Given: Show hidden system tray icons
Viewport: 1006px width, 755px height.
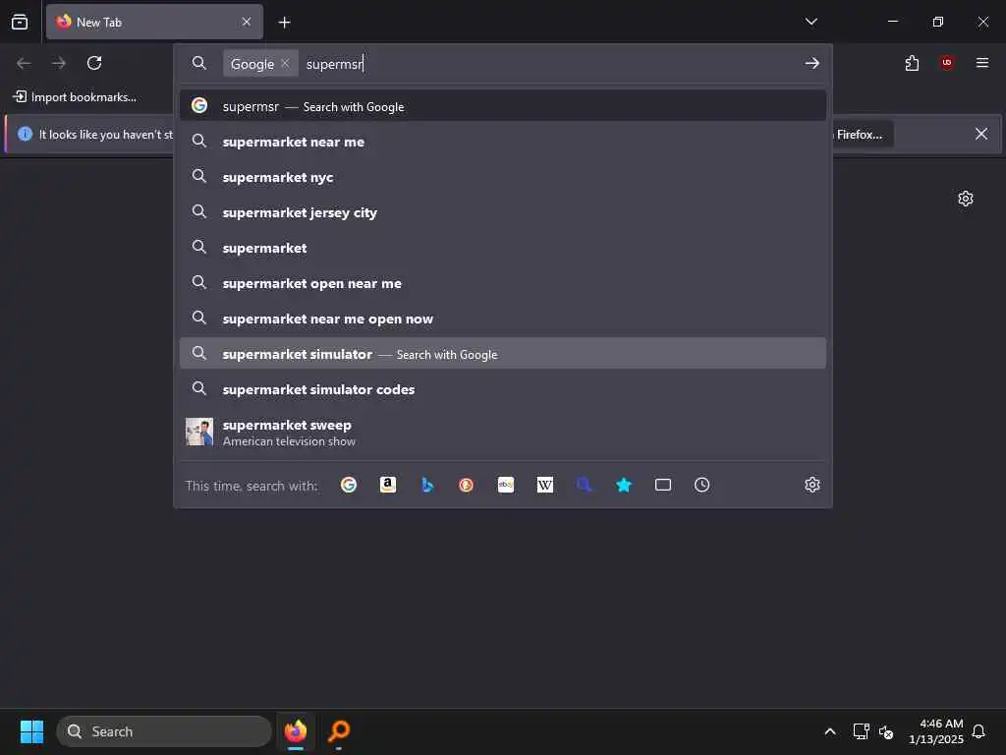Looking at the screenshot, I should (829, 731).
